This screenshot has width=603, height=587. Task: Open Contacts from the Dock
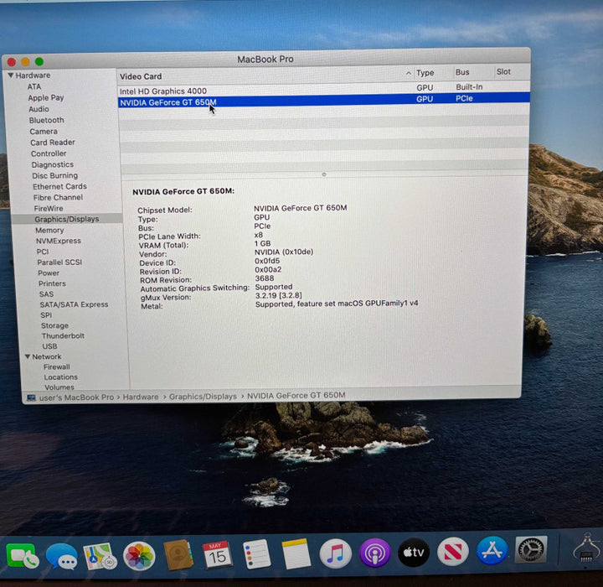coord(178,555)
